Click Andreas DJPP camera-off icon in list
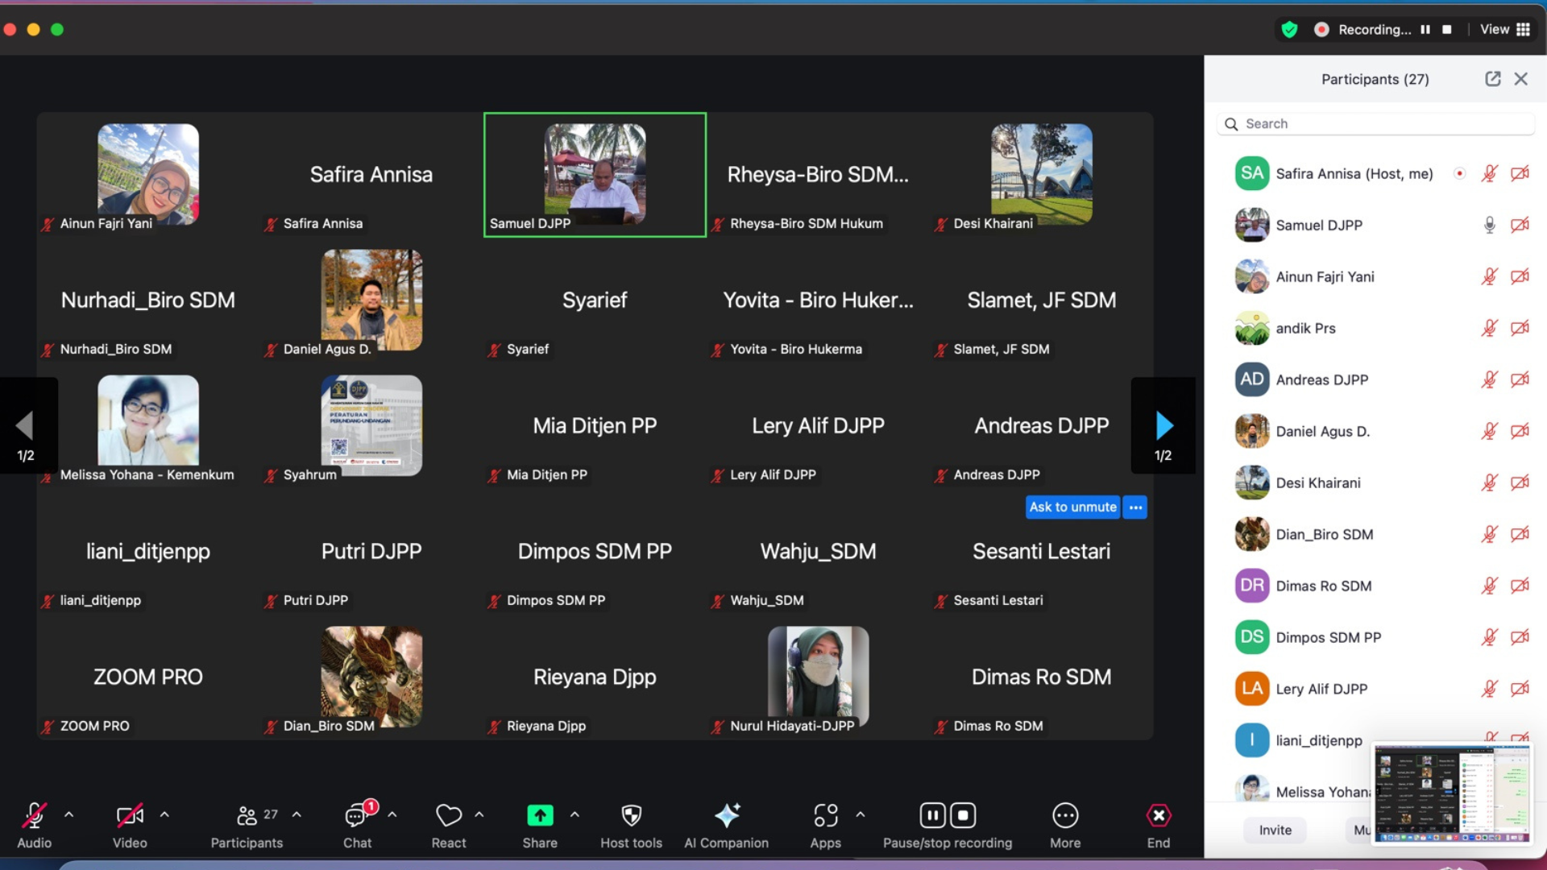Viewport: 1547px width, 870px height. (1520, 380)
